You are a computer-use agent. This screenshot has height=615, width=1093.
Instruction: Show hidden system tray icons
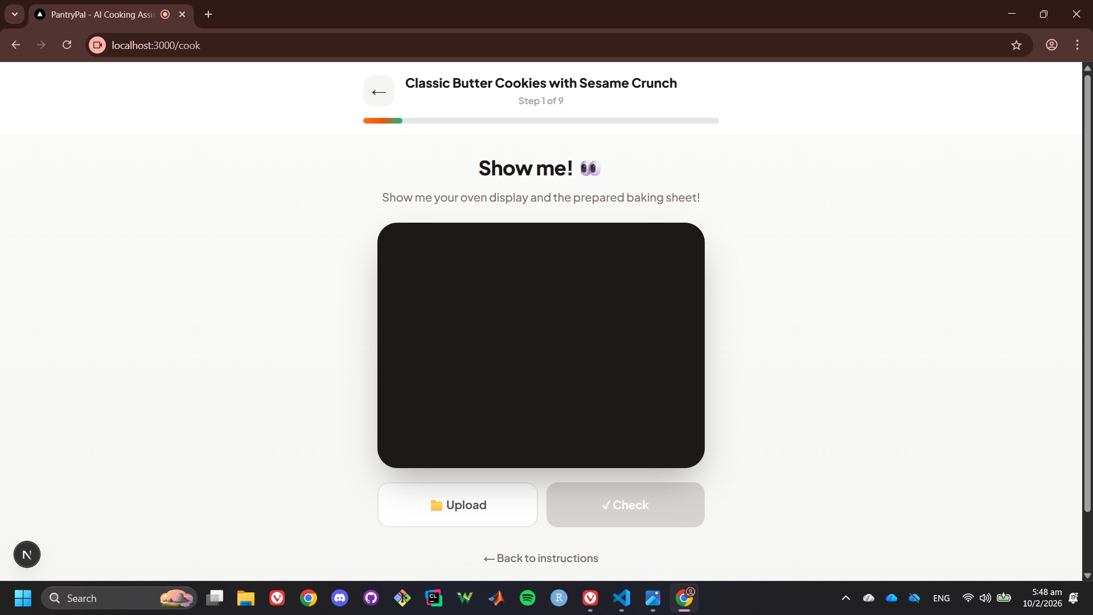[x=845, y=598]
